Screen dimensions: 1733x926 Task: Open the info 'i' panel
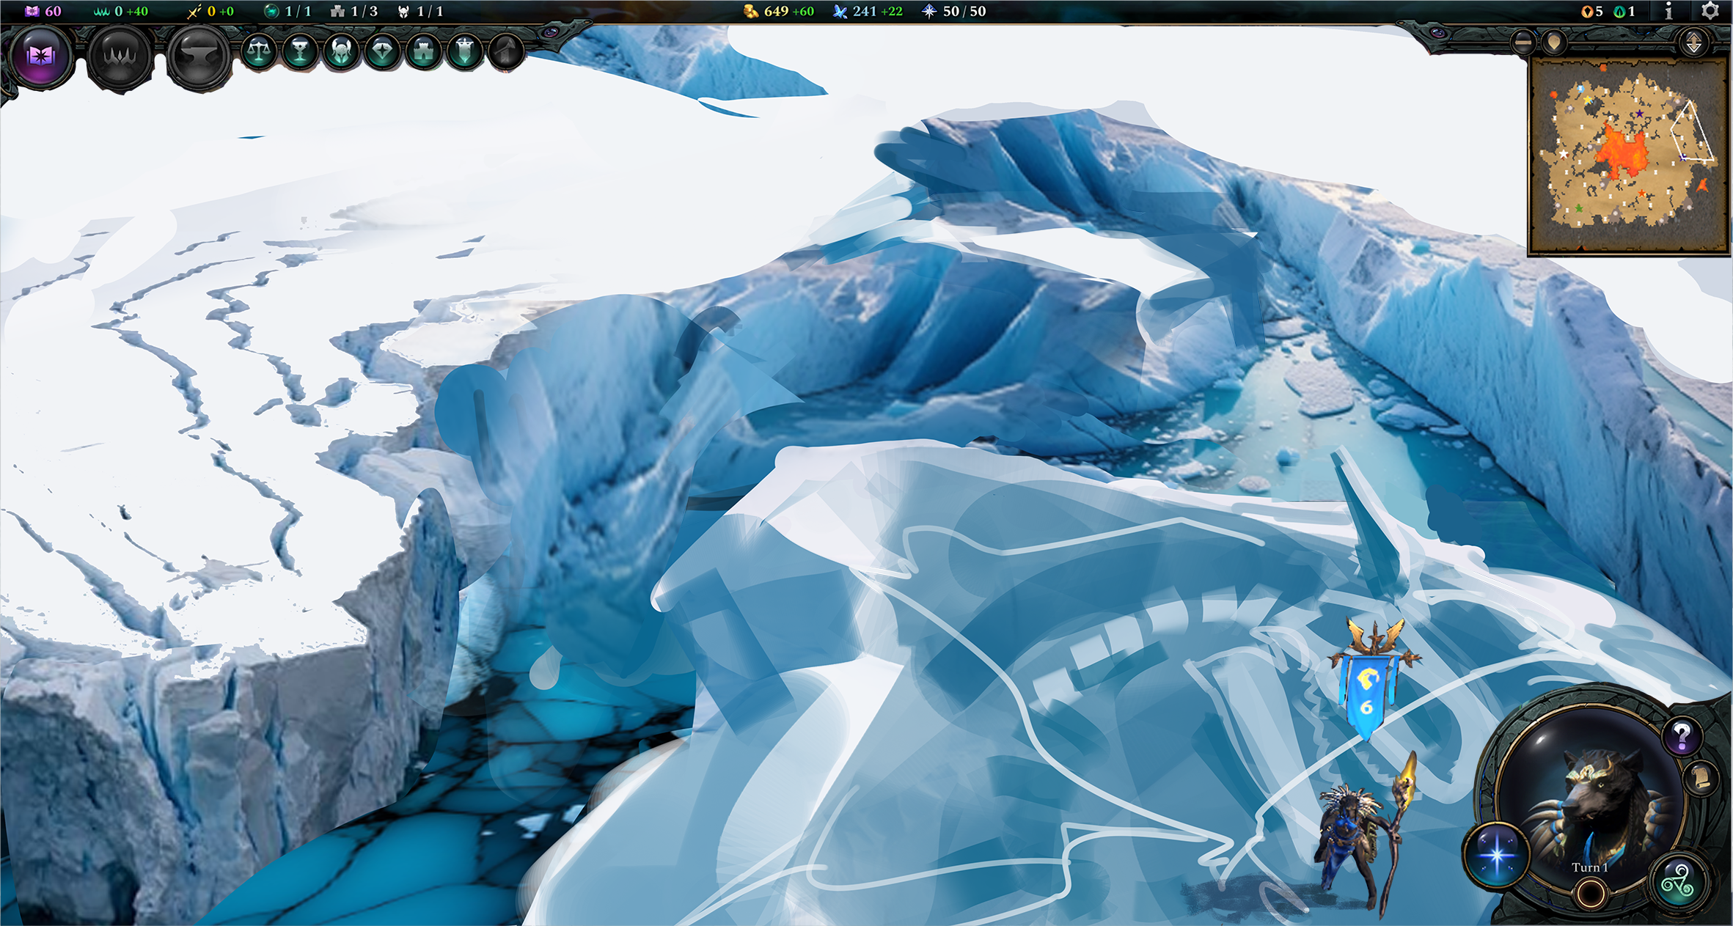pos(1668,11)
